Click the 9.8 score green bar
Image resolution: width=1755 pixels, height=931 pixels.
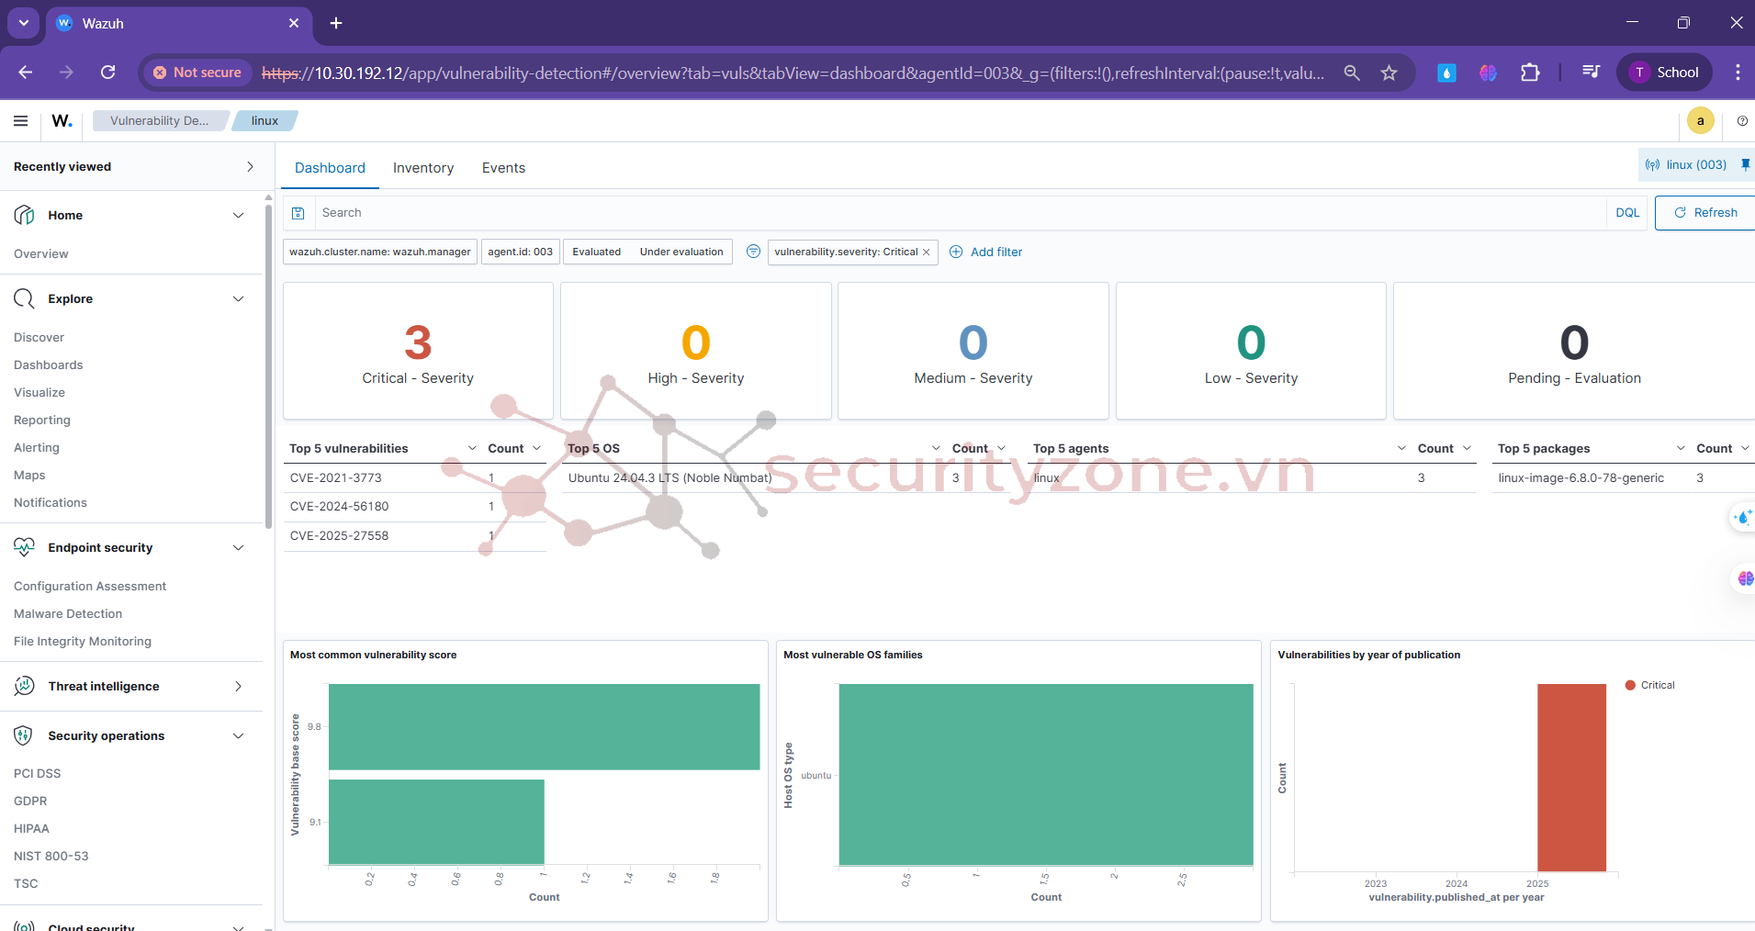coord(544,726)
